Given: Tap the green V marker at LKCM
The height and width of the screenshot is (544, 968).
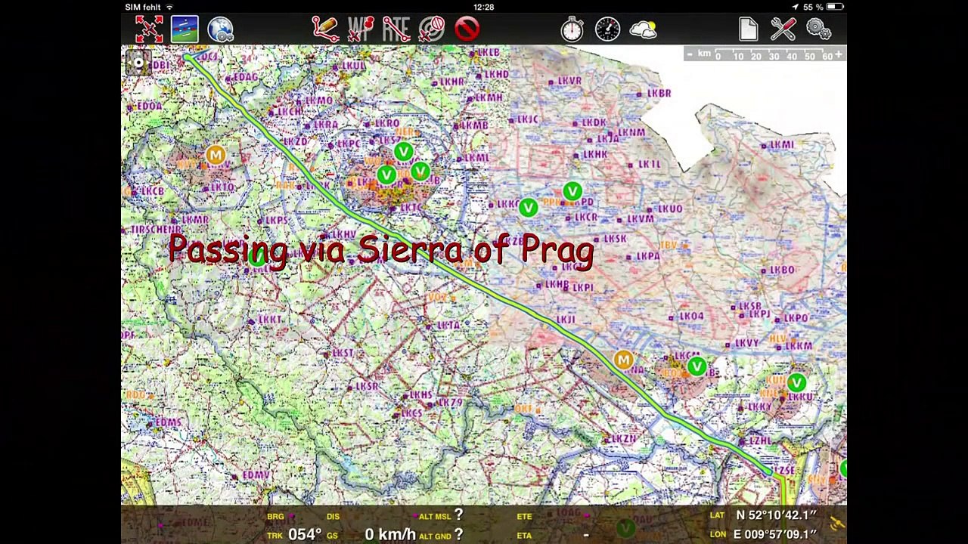Looking at the screenshot, I should (x=697, y=367).
